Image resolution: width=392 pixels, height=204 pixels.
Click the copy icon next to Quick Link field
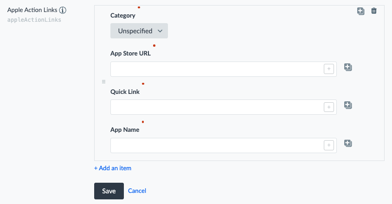click(348, 105)
